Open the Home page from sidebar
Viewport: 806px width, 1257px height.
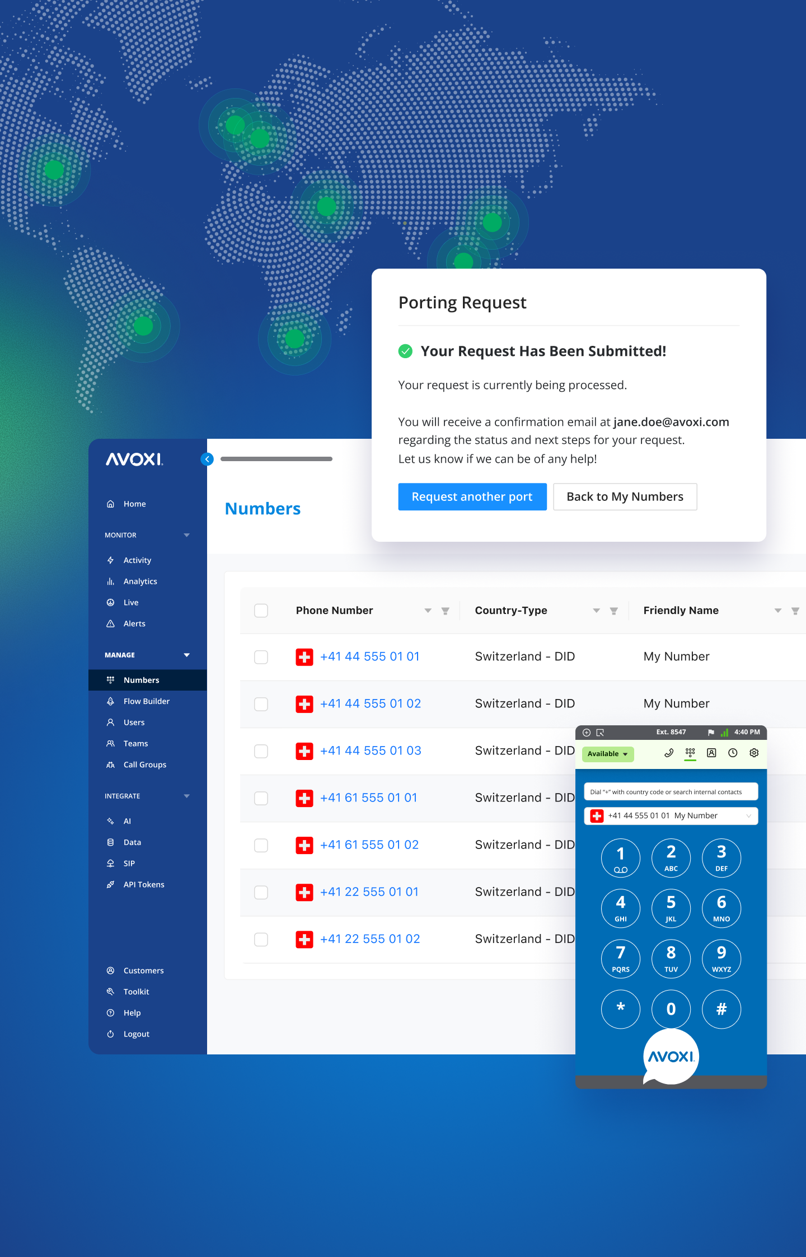(x=134, y=504)
